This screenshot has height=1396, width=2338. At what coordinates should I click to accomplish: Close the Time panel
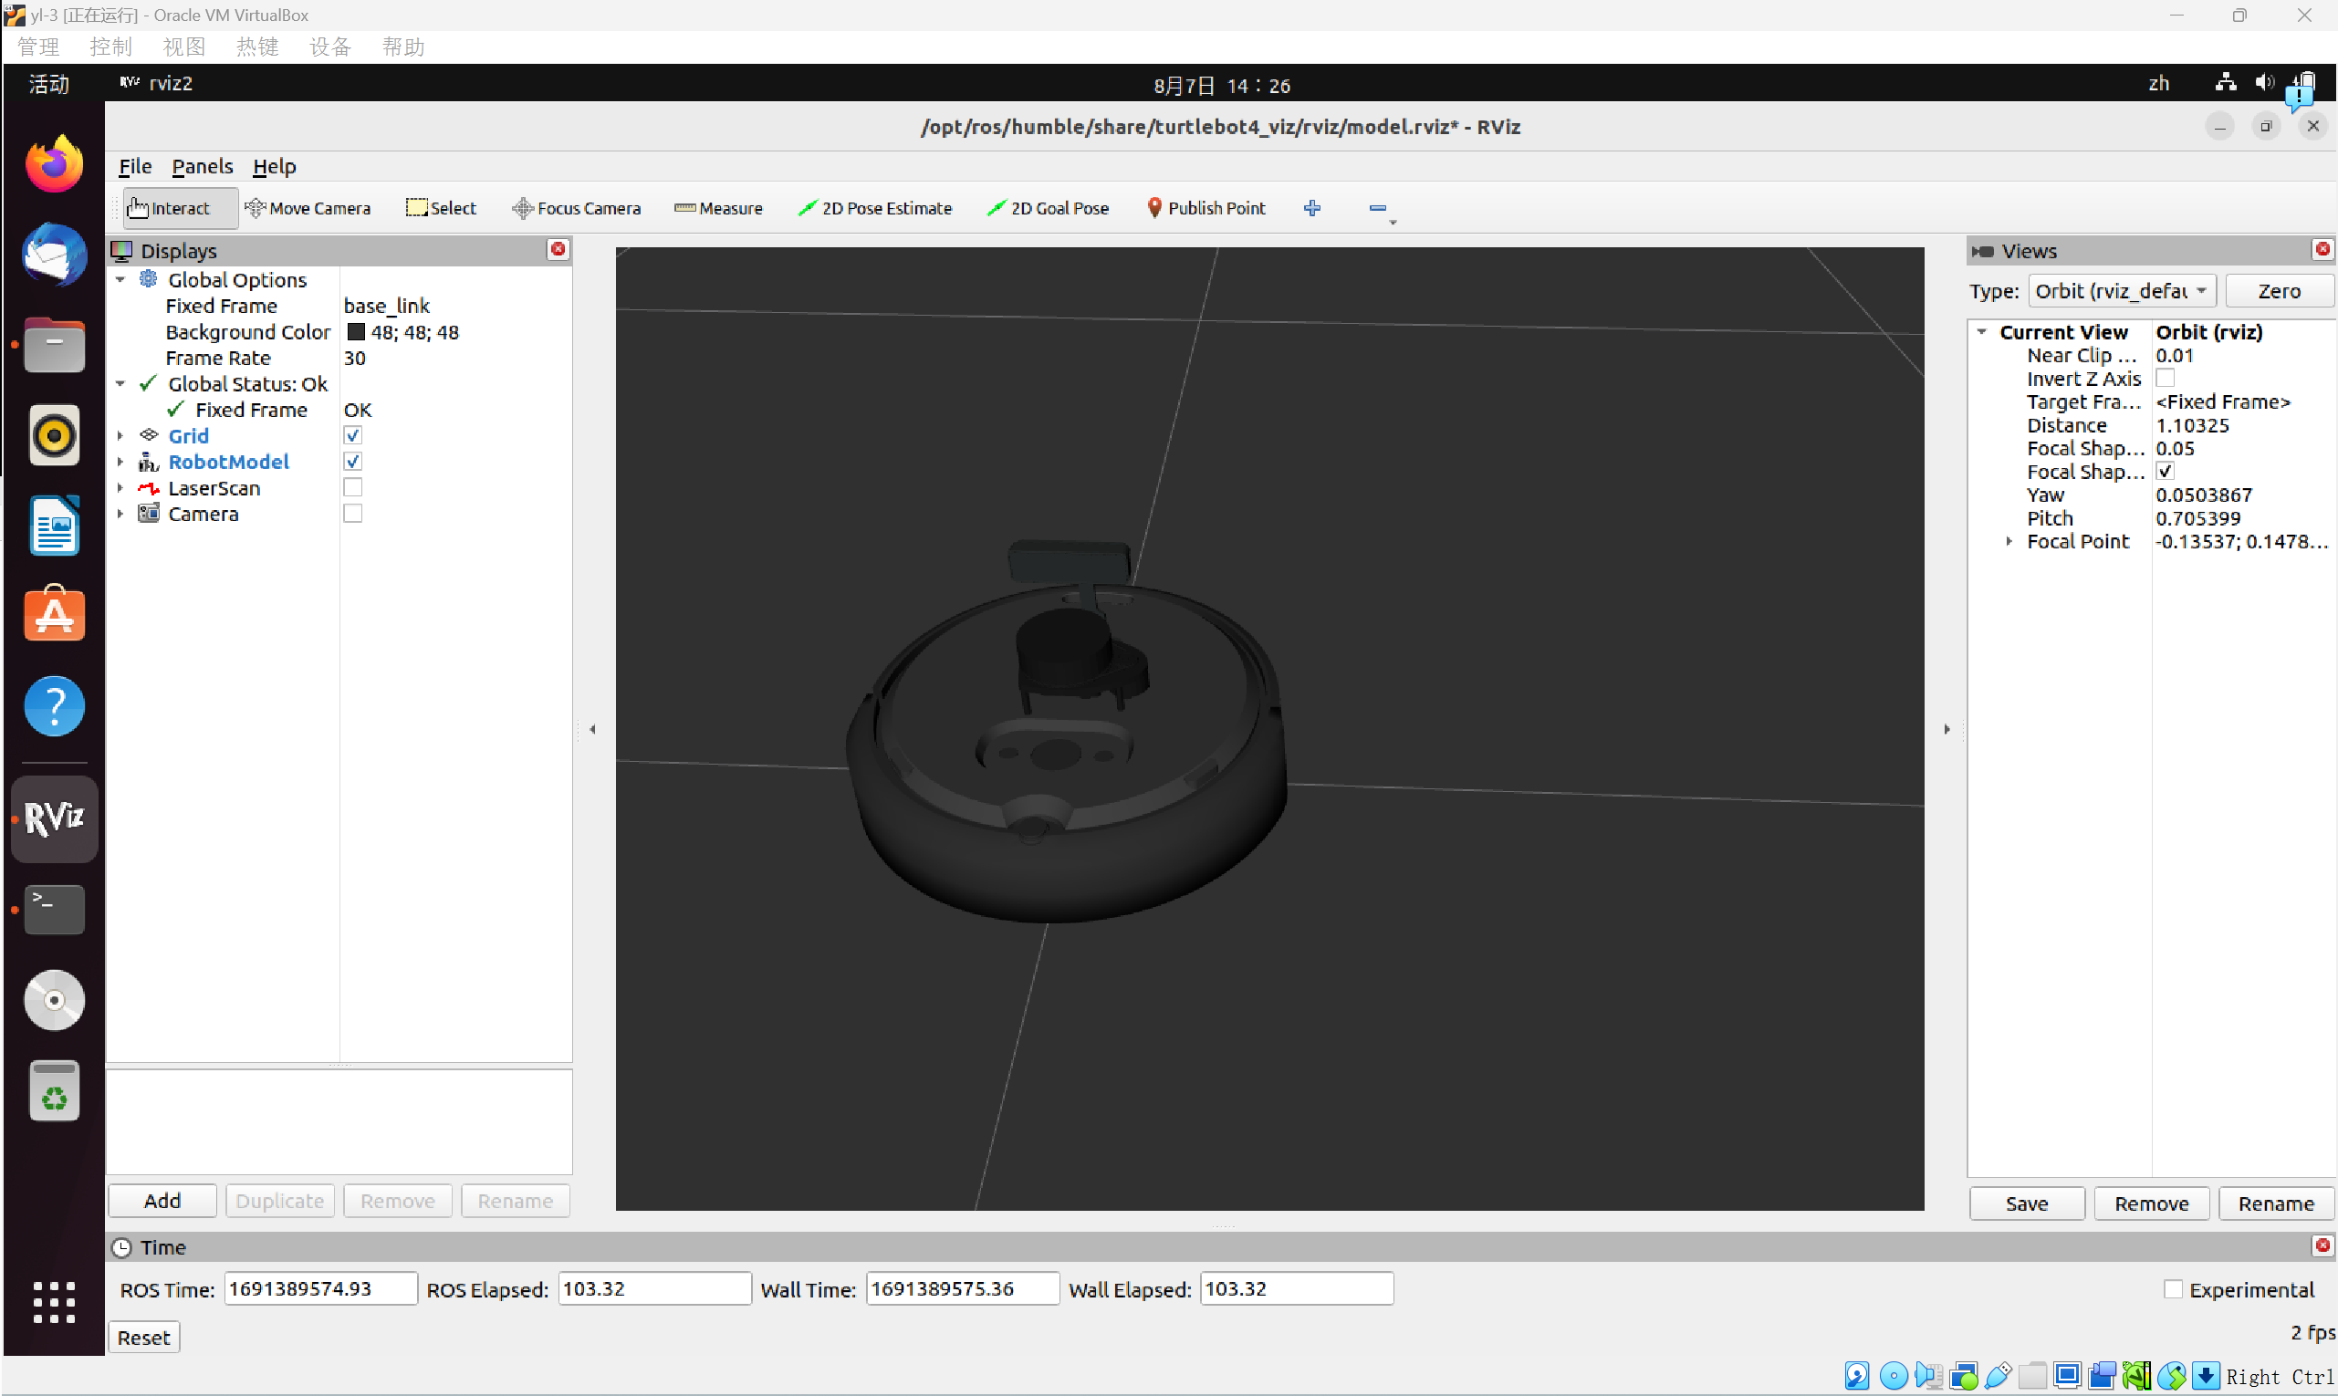(2322, 1245)
